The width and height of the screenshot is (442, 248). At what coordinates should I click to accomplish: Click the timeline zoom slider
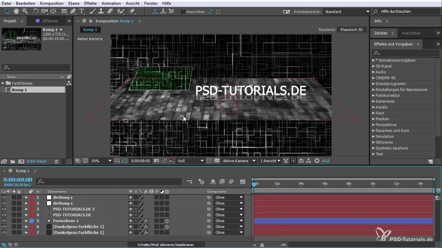tap(262, 245)
